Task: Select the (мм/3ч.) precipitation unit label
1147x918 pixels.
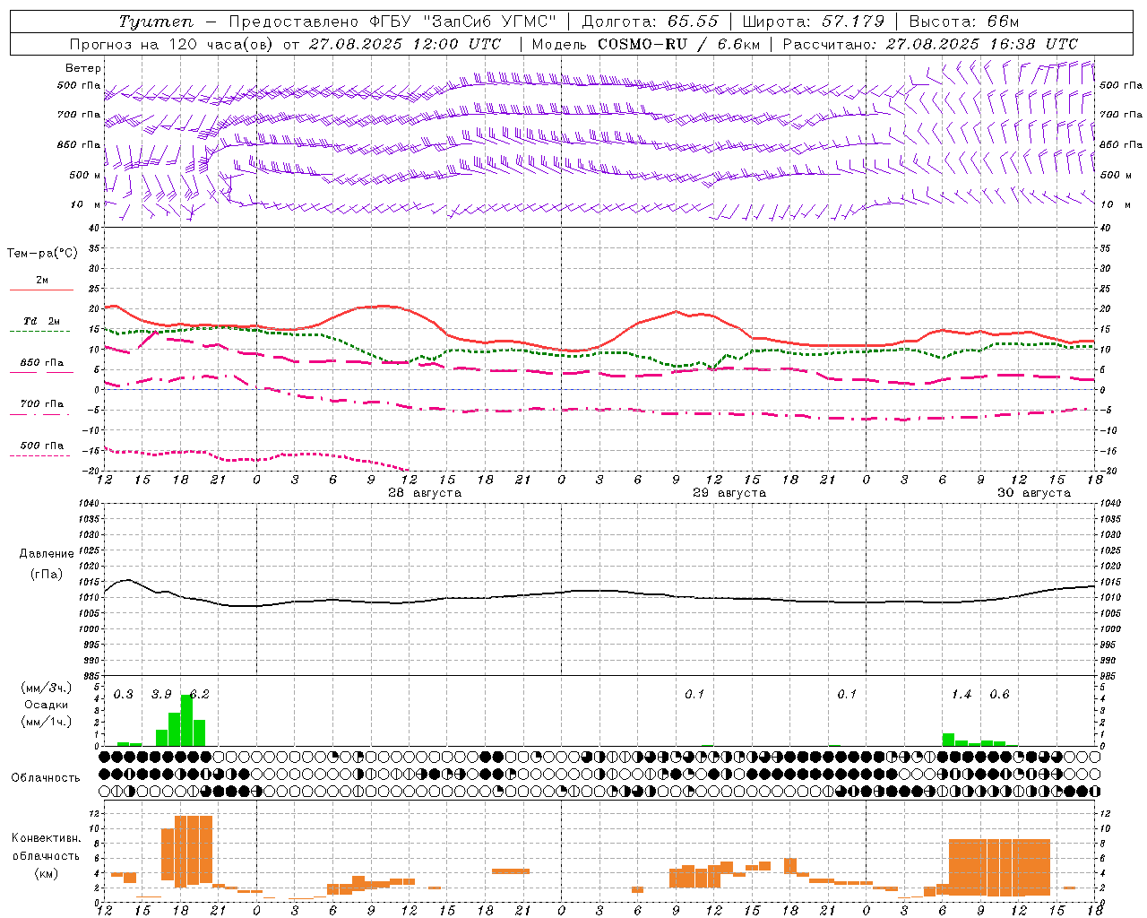Action: [46, 688]
